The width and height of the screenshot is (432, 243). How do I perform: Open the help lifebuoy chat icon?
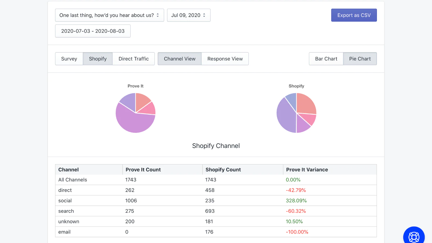(x=414, y=237)
